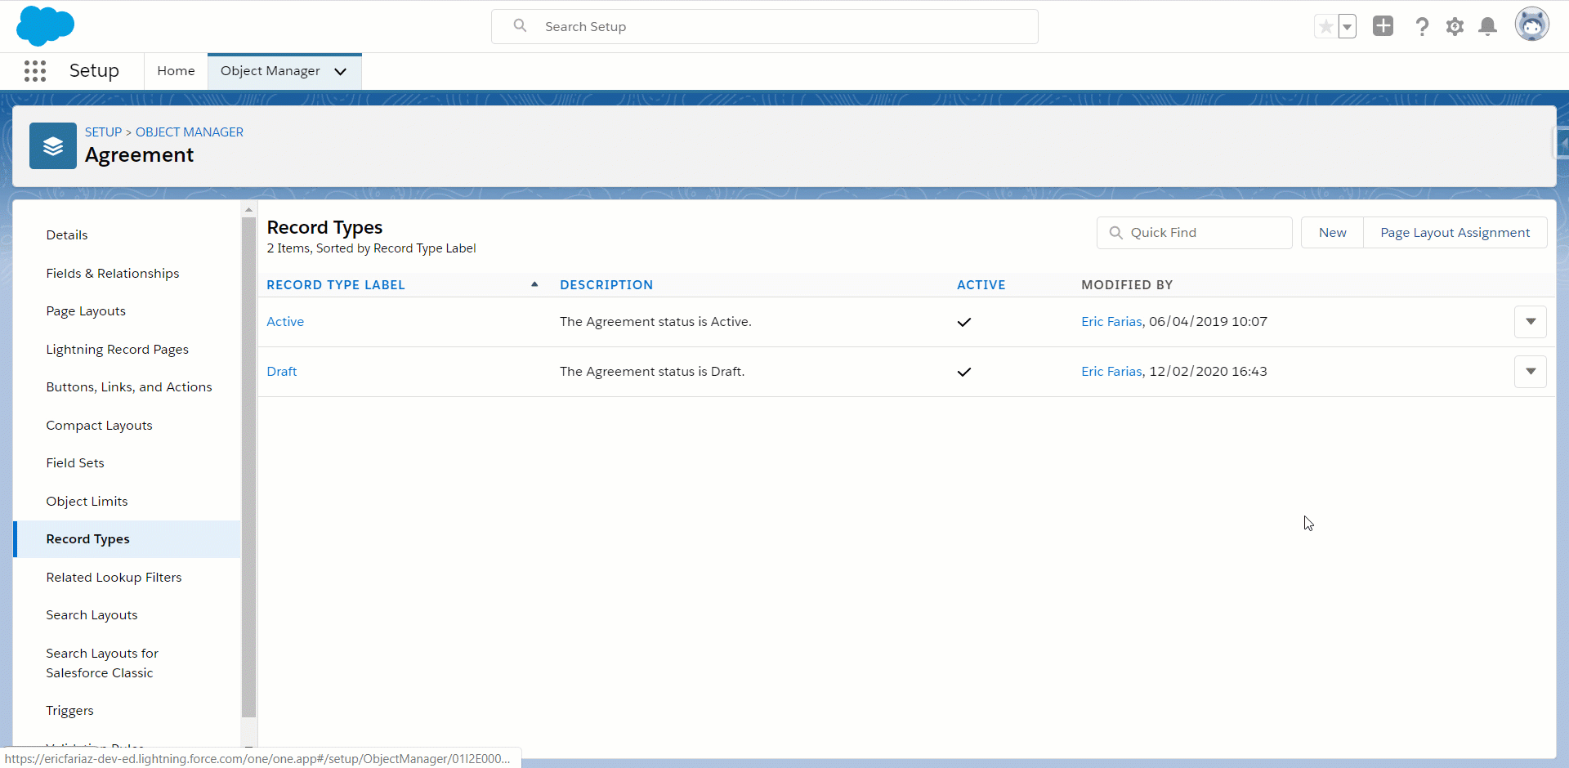Image resolution: width=1569 pixels, height=768 pixels.
Task: Open the notifications bell
Action: click(1488, 27)
